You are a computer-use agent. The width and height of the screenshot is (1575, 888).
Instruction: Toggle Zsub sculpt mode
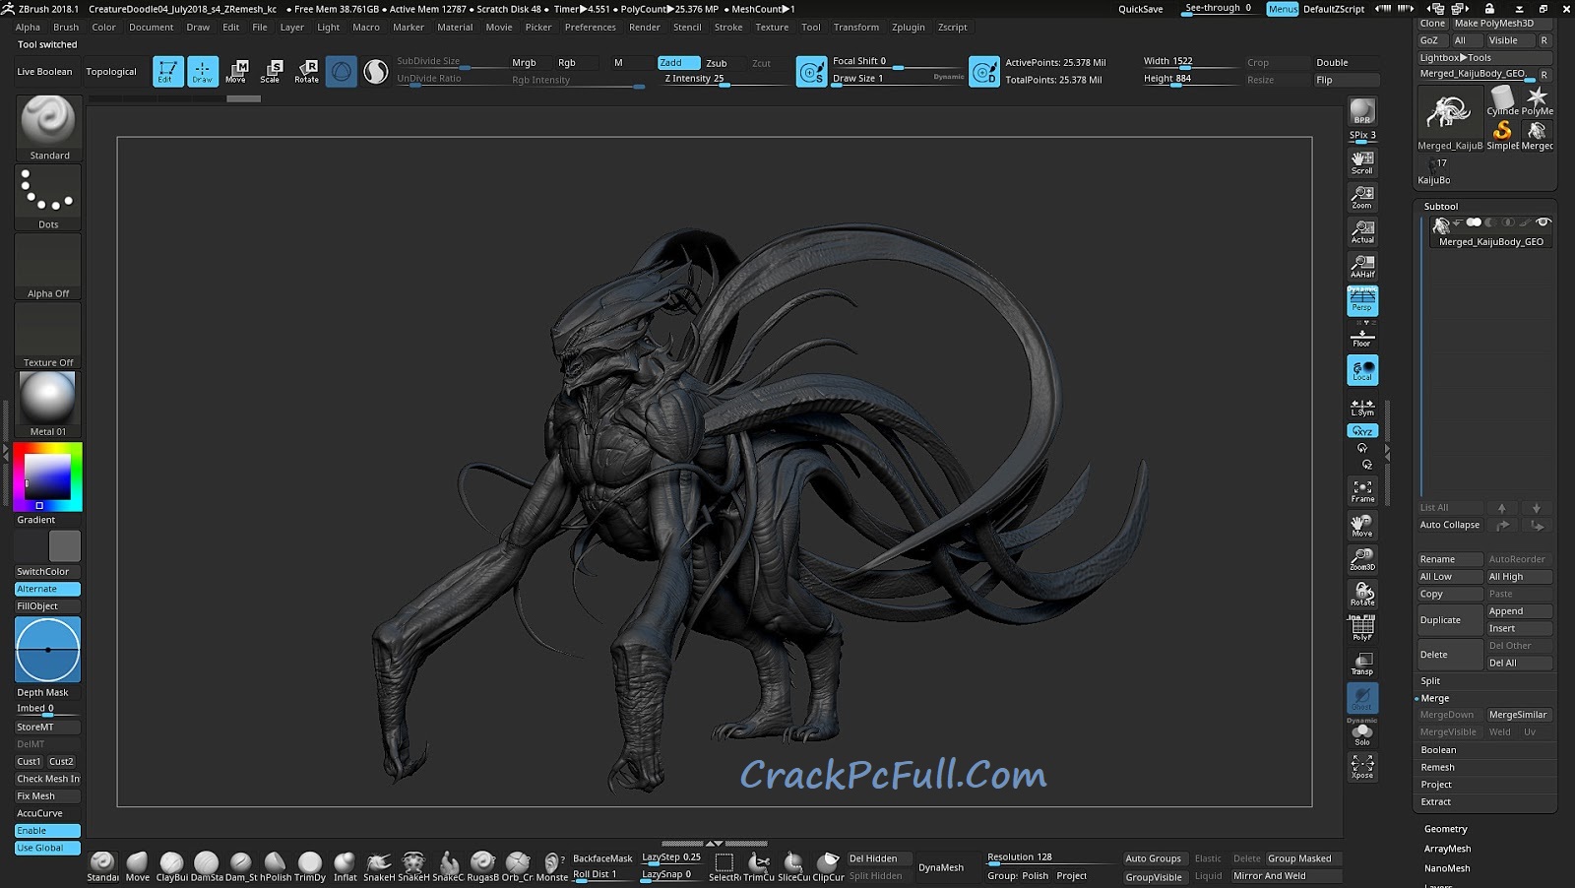pyautogui.click(x=717, y=63)
